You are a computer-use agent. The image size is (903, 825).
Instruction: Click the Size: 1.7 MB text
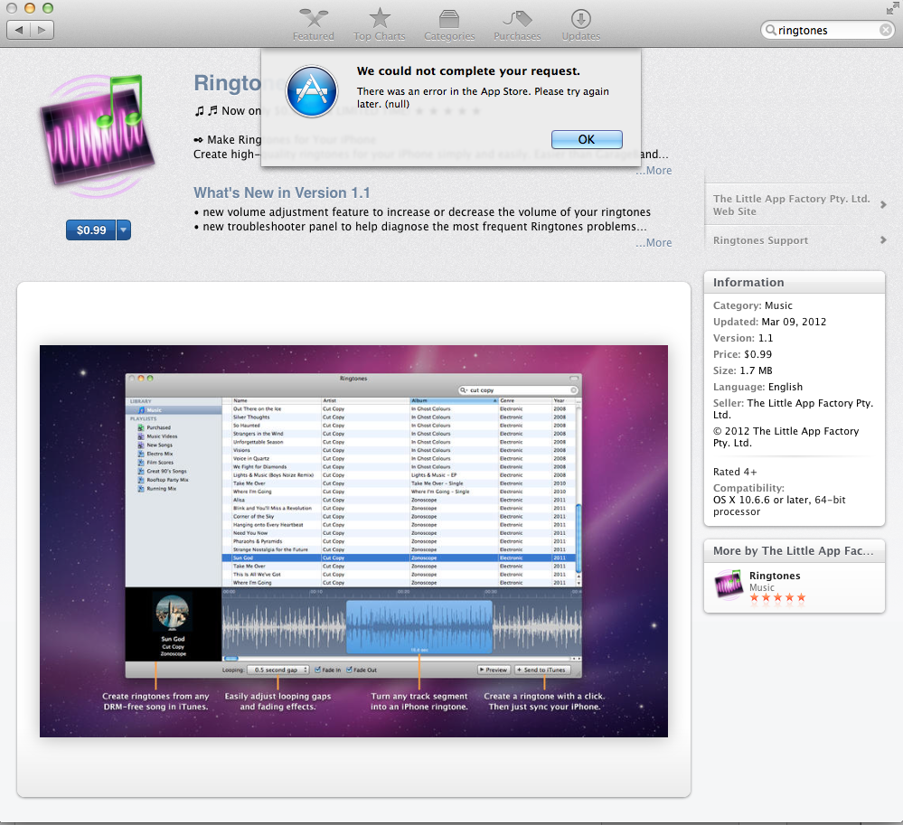click(x=742, y=370)
